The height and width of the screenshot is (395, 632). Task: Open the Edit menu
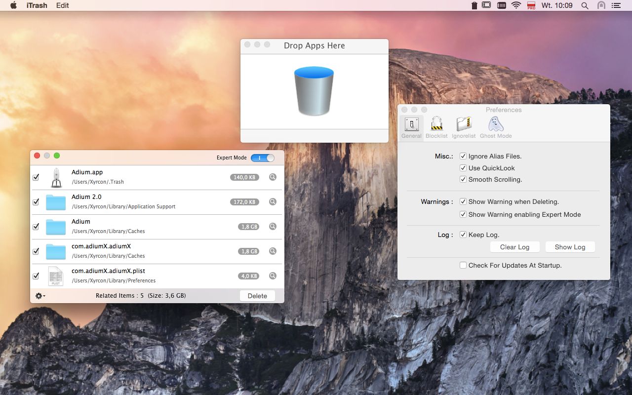click(63, 5)
